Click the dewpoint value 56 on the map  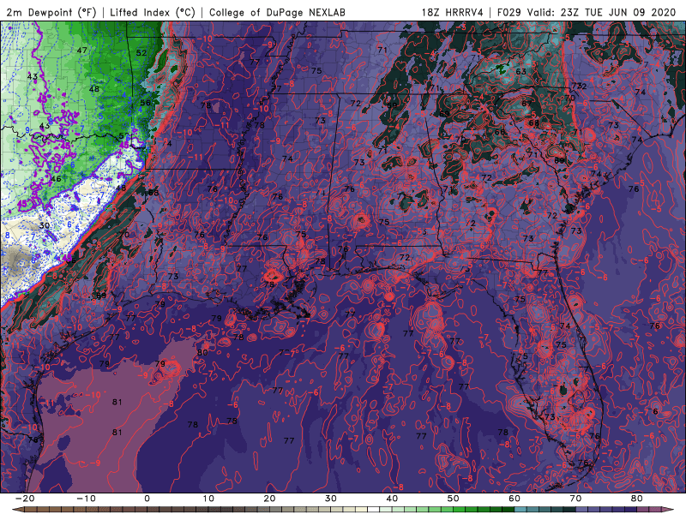pos(145,103)
